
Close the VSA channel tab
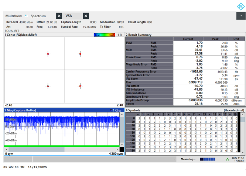pyautogui.click(x=86, y=16)
